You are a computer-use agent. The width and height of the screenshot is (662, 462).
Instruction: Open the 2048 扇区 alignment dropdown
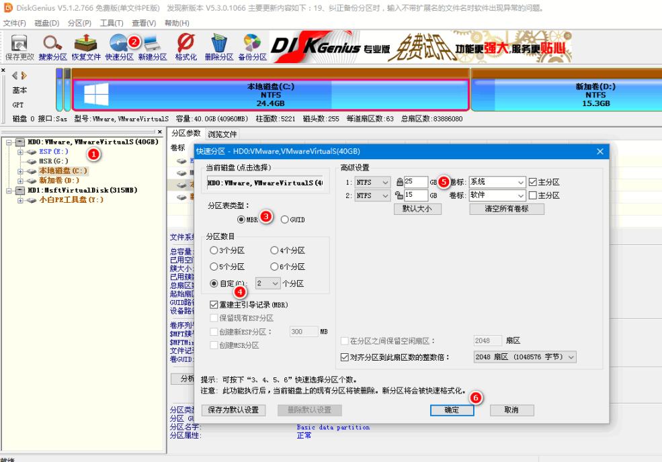tap(524, 357)
